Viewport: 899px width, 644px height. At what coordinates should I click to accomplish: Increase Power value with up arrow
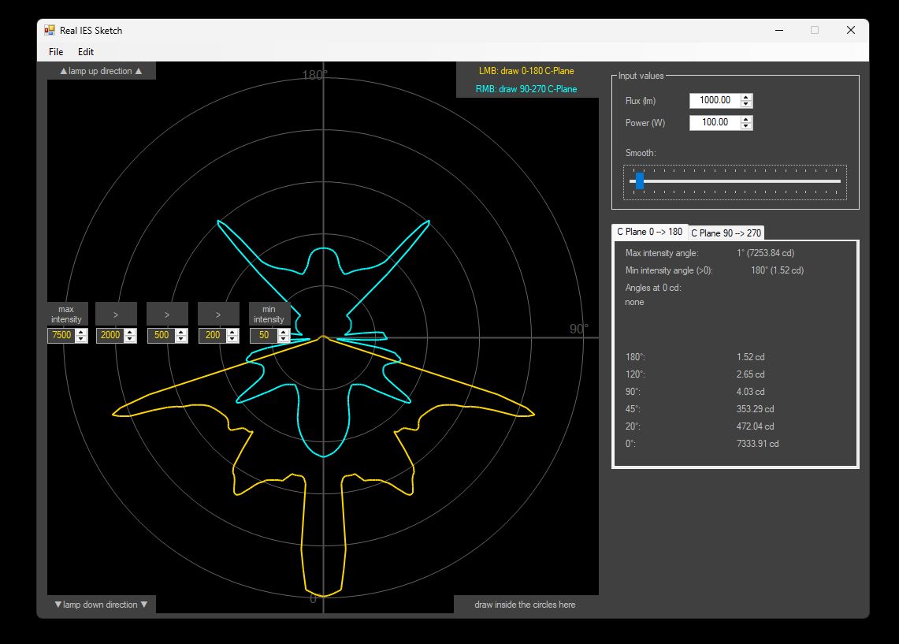point(746,119)
